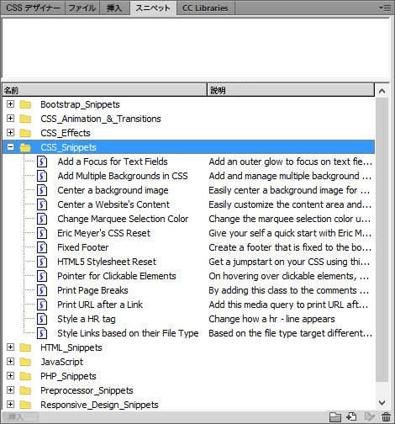Open the panel options menu icon
Screen dimensions: 395x424
[x=385, y=8]
